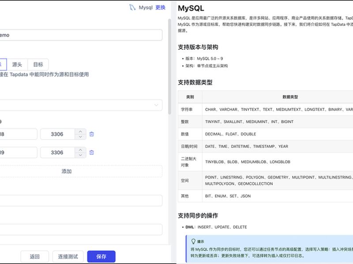The image size is (353, 264).
Task: Delete the second host row with trash icon
Action: pos(92,152)
